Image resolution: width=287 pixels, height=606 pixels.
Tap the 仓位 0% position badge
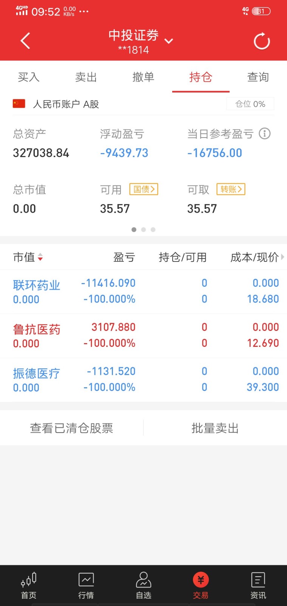[250, 104]
